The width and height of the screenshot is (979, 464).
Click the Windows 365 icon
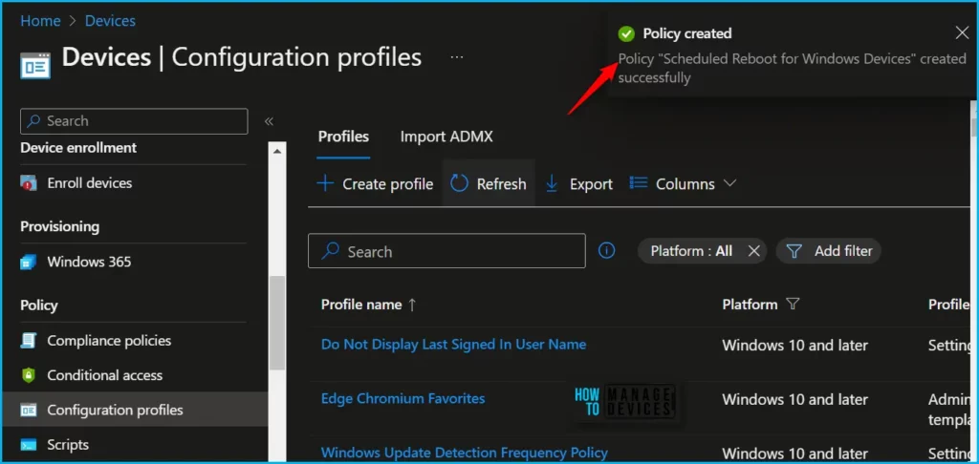coord(28,262)
